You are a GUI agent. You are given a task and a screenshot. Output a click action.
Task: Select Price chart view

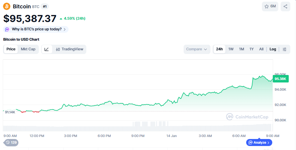coord(11,49)
